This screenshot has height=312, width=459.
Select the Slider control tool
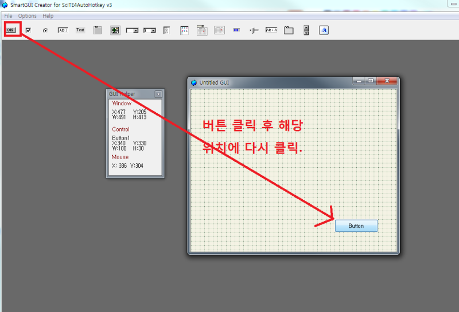point(254,30)
